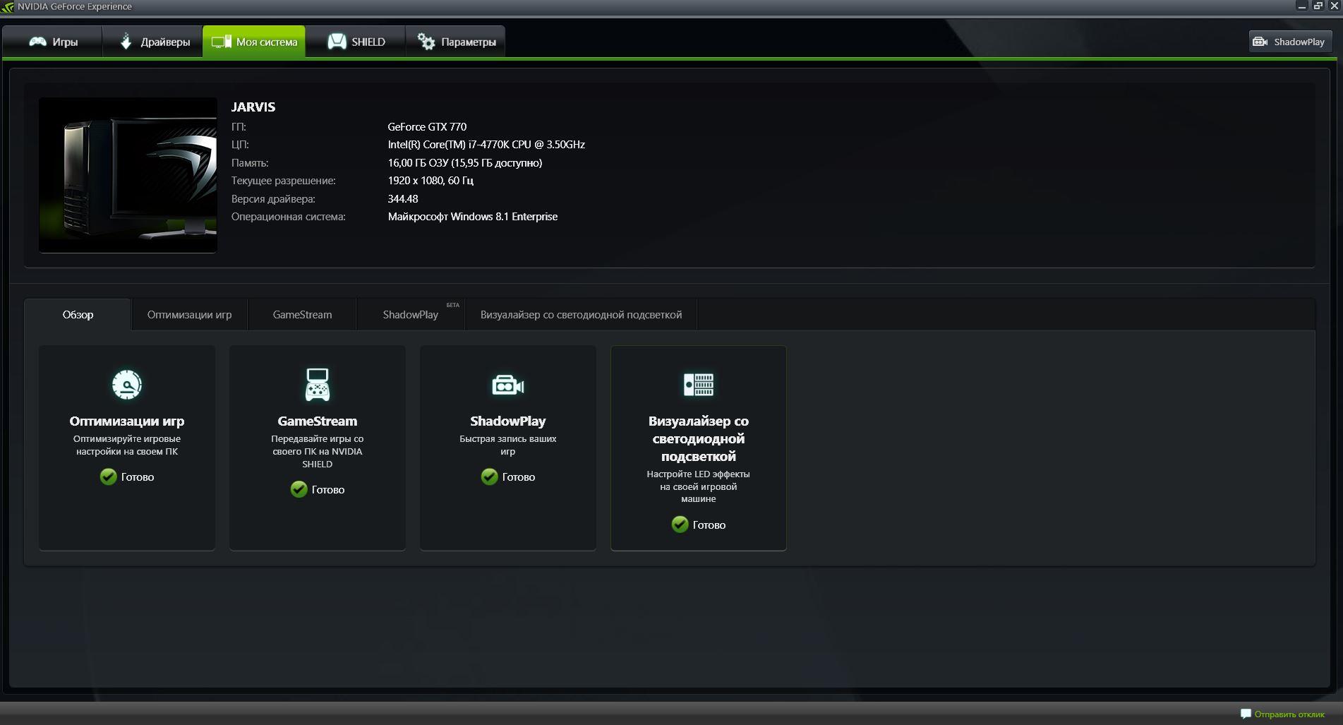
Task: Click the NVIDIA logo in title bar
Action: pos(8,7)
